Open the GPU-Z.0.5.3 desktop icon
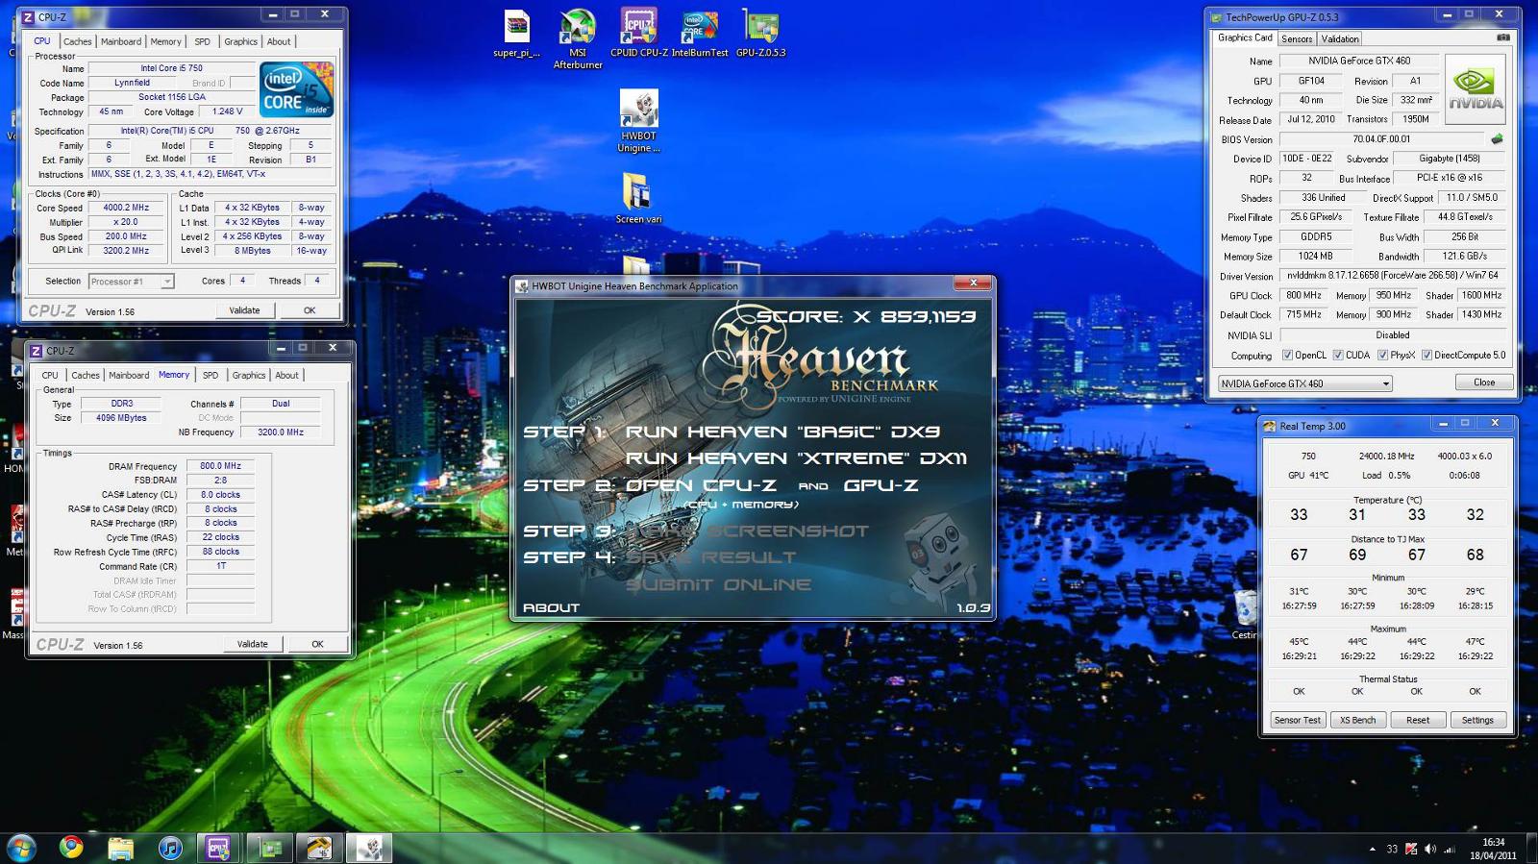 [x=760, y=34]
